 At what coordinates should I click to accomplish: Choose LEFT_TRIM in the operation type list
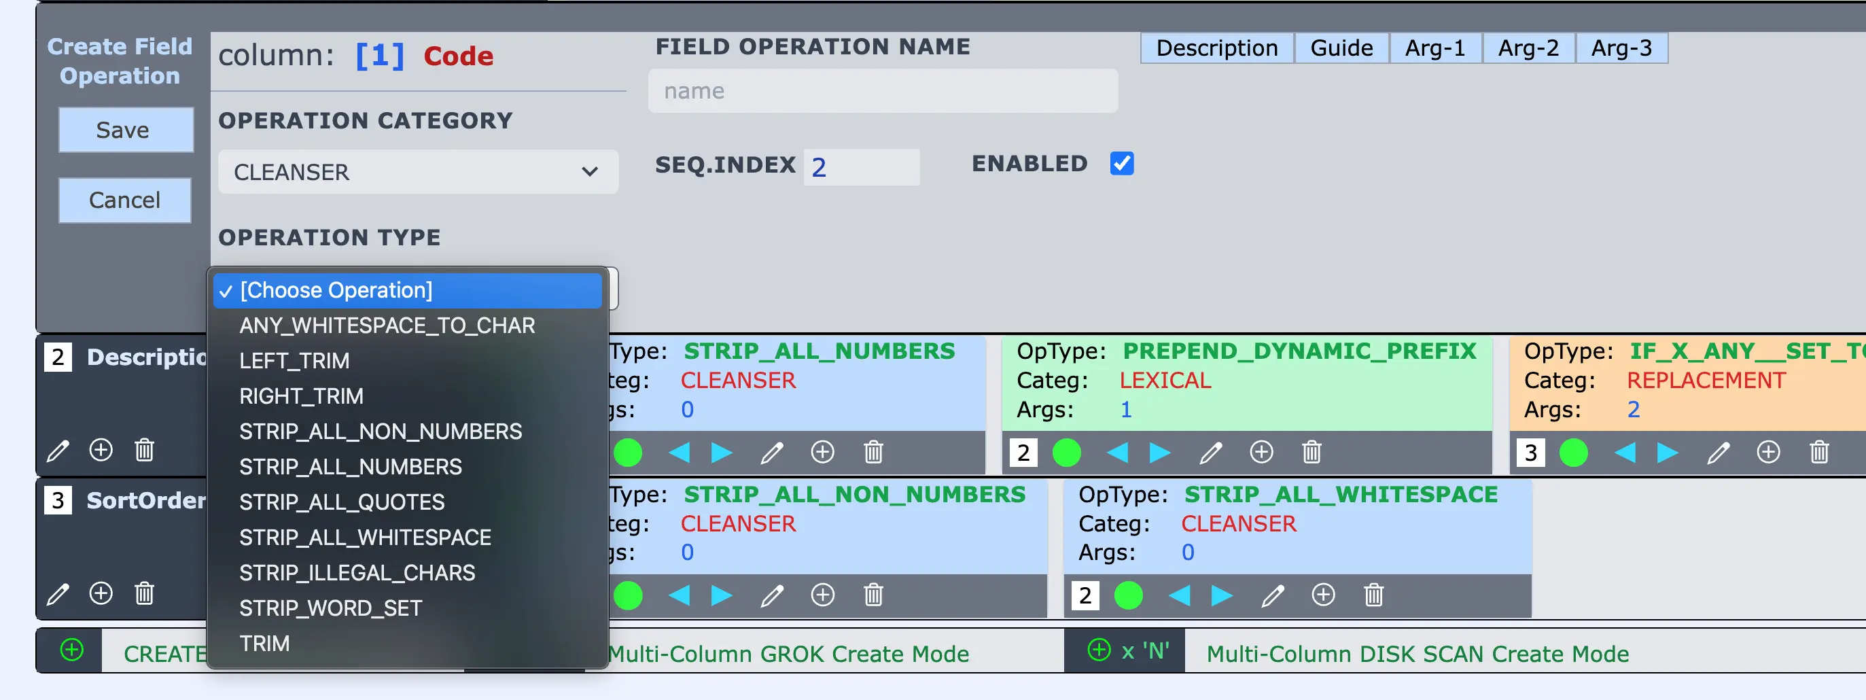click(x=407, y=361)
